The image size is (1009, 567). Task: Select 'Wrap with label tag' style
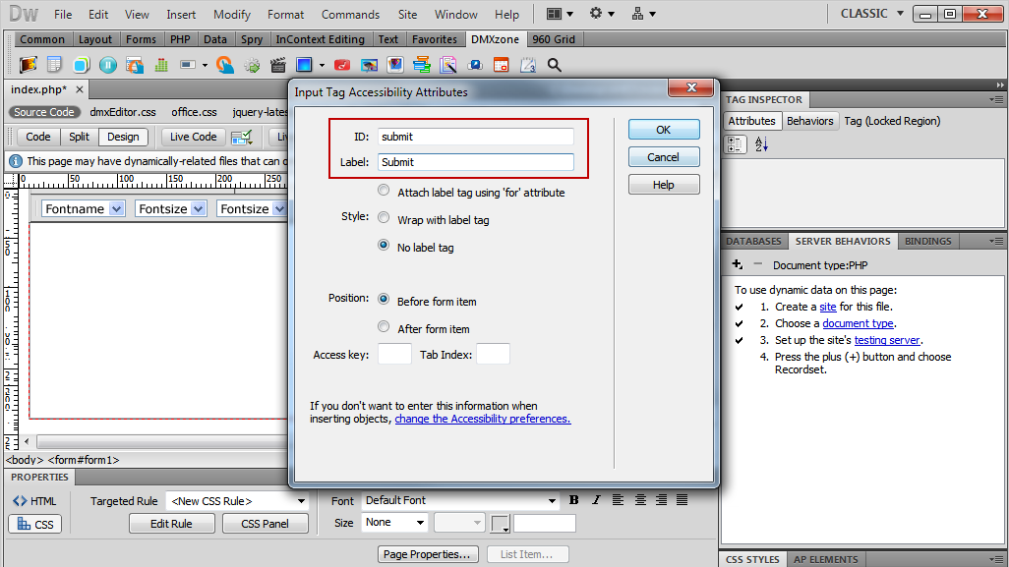point(384,218)
